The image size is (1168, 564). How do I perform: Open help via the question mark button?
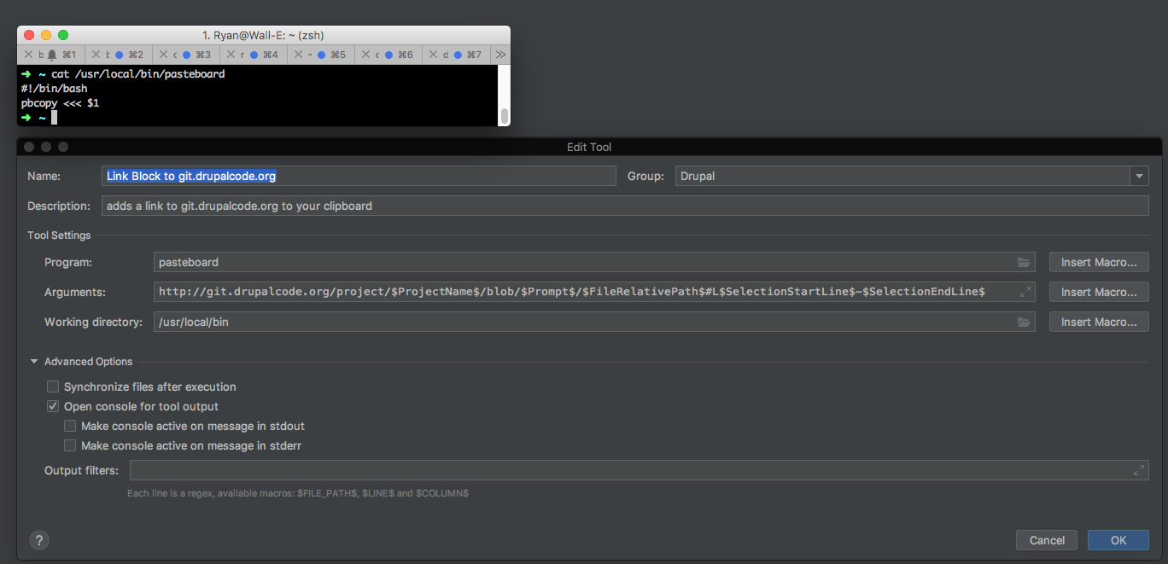(x=38, y=539)
